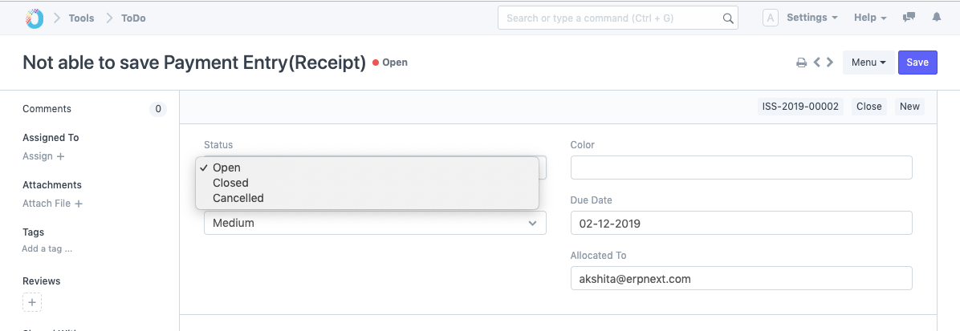Select Closed status option
960x331 pixels.
pos(231,183)
